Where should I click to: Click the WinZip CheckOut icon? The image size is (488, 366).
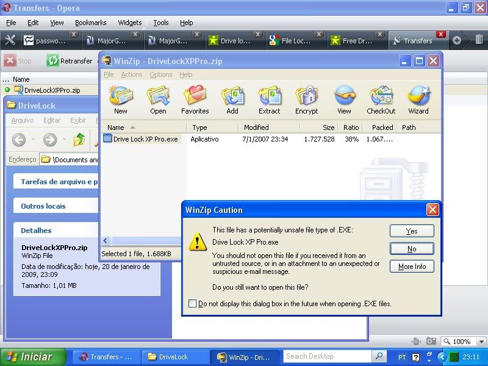[381, 100]
